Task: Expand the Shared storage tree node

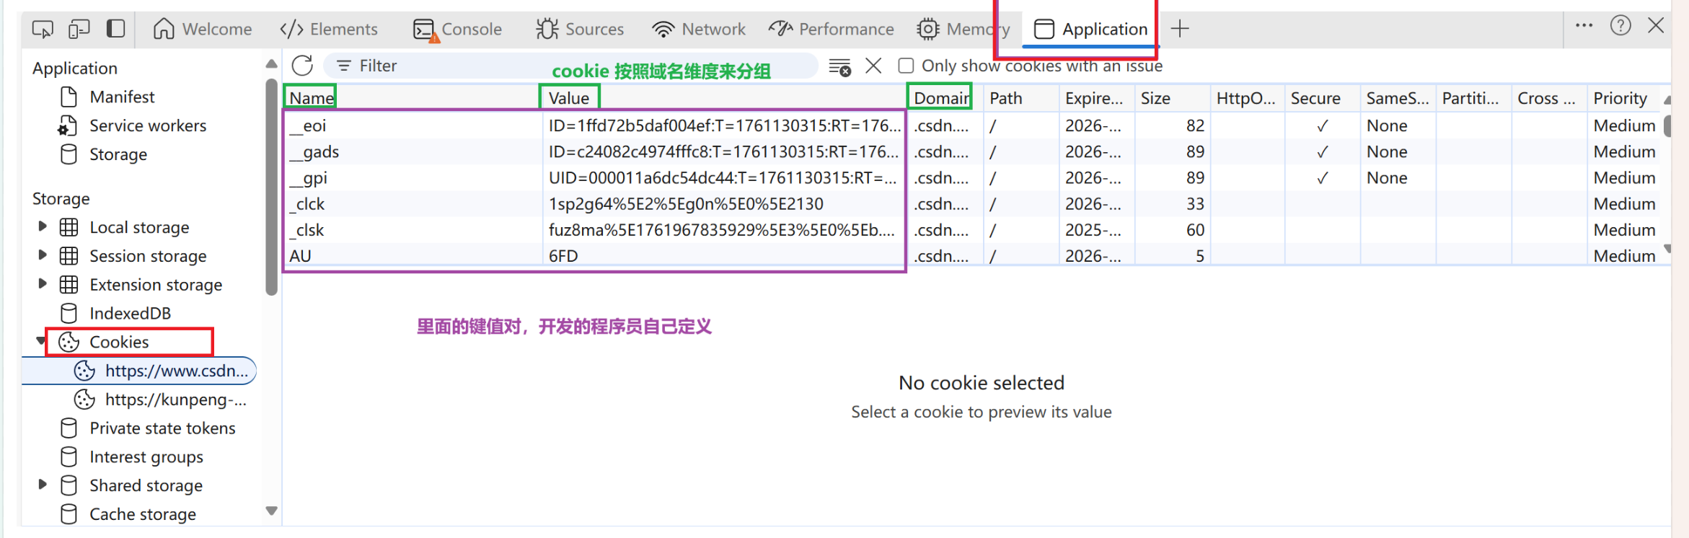Action: coord(43,485)
